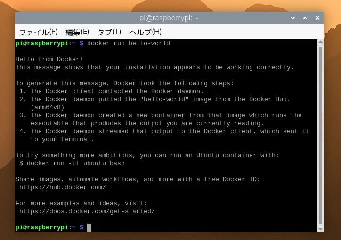The width and height of the screenshot is (341, 240).
Task: Click the terminal cursor at the last prompt
Action: [x=89, y=227]
